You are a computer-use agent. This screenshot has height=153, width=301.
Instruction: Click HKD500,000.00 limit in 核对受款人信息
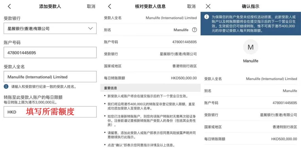184,78
